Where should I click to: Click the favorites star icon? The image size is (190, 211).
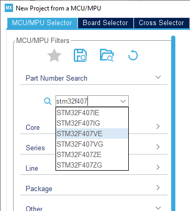[x=54, y=55]
